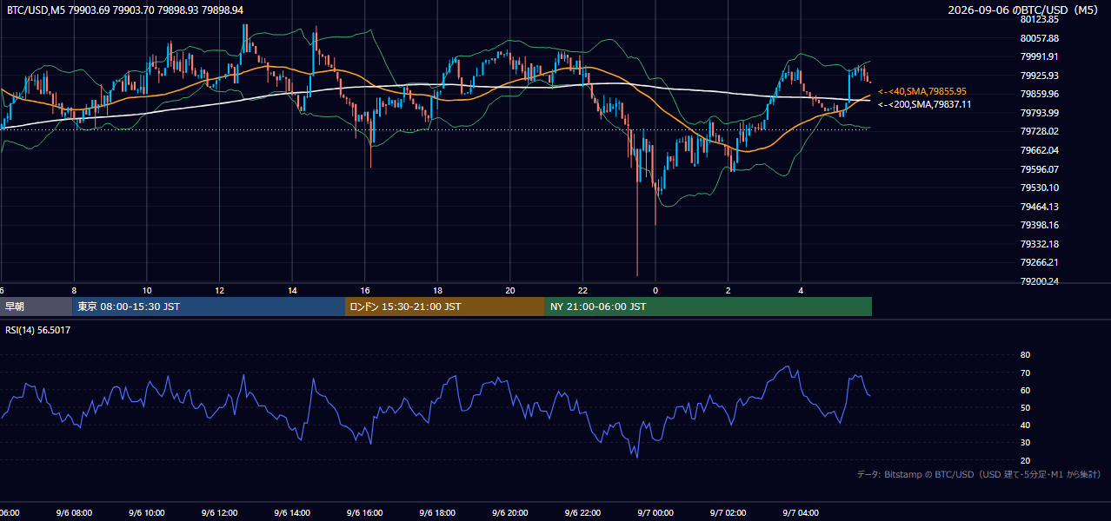Click the RSI(14) 56.5017 indicator label
Image resolution: width=1111 pixels, height=521 pixels.
(x=38, y=330)
